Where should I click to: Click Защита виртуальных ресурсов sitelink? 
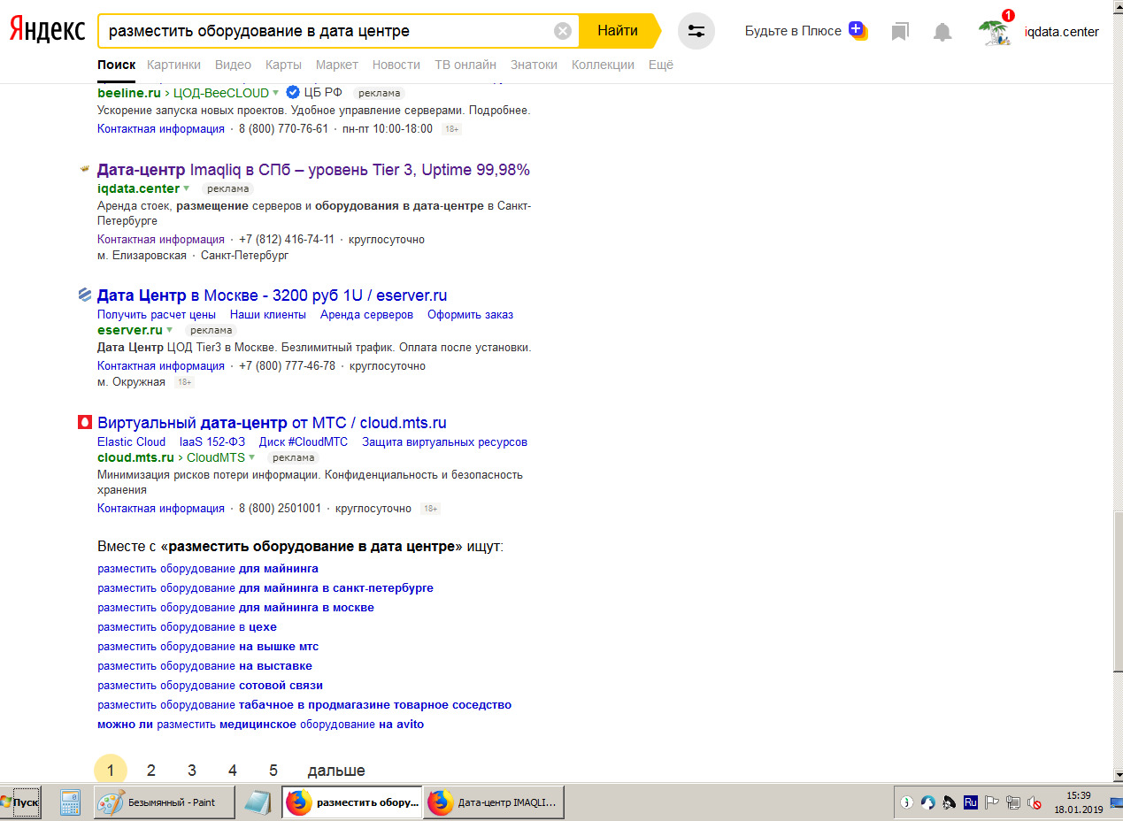tap(444, 442)
